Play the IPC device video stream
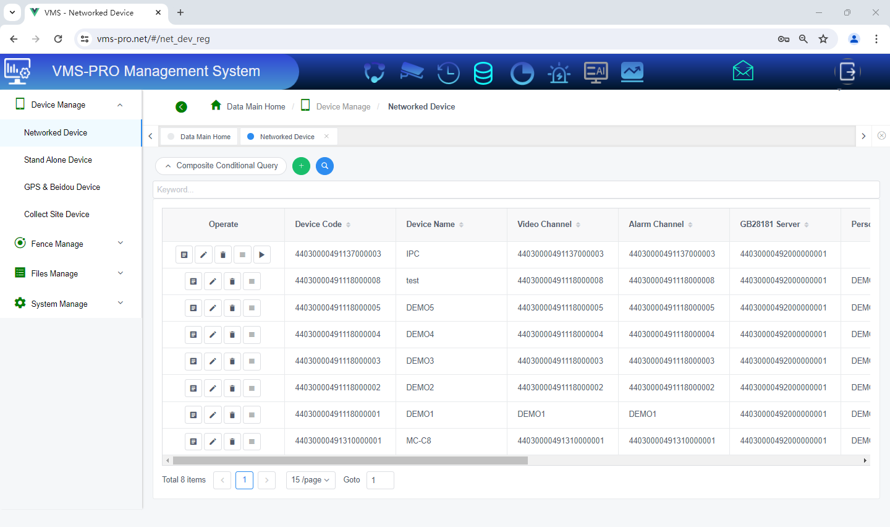Viewport: 890px width, 527px height. point(261,254)
